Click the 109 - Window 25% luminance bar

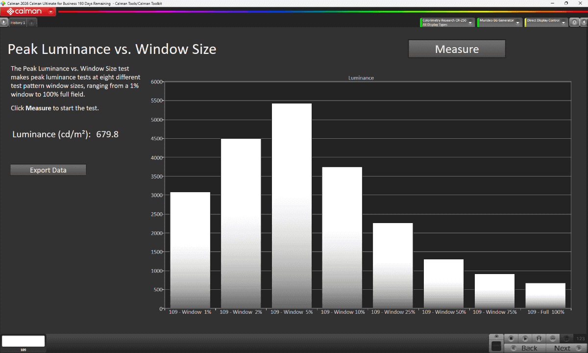pyautogui.click(x=393, y=266)
